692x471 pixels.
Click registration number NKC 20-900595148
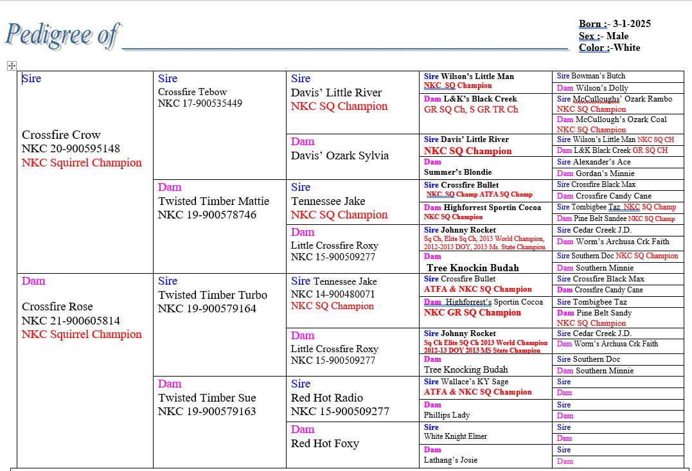coord(71,149)
